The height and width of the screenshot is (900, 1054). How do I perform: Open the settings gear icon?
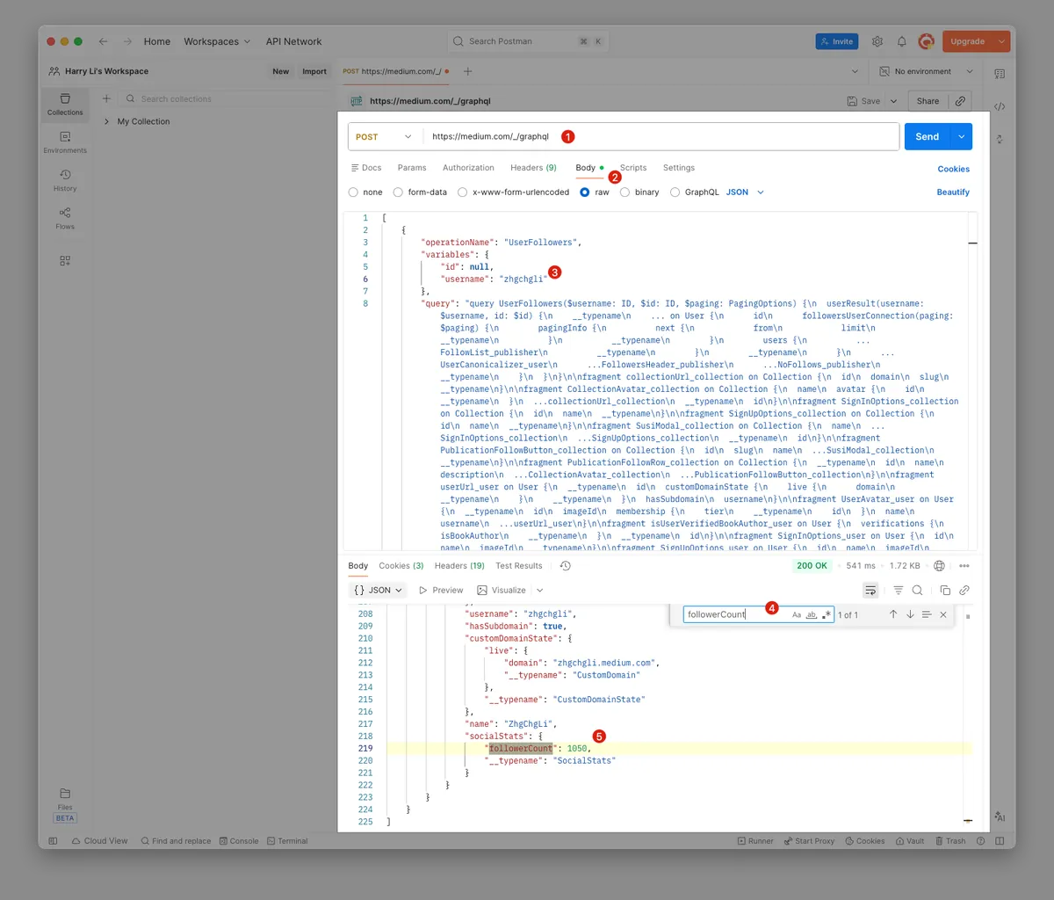pos(877,41)
